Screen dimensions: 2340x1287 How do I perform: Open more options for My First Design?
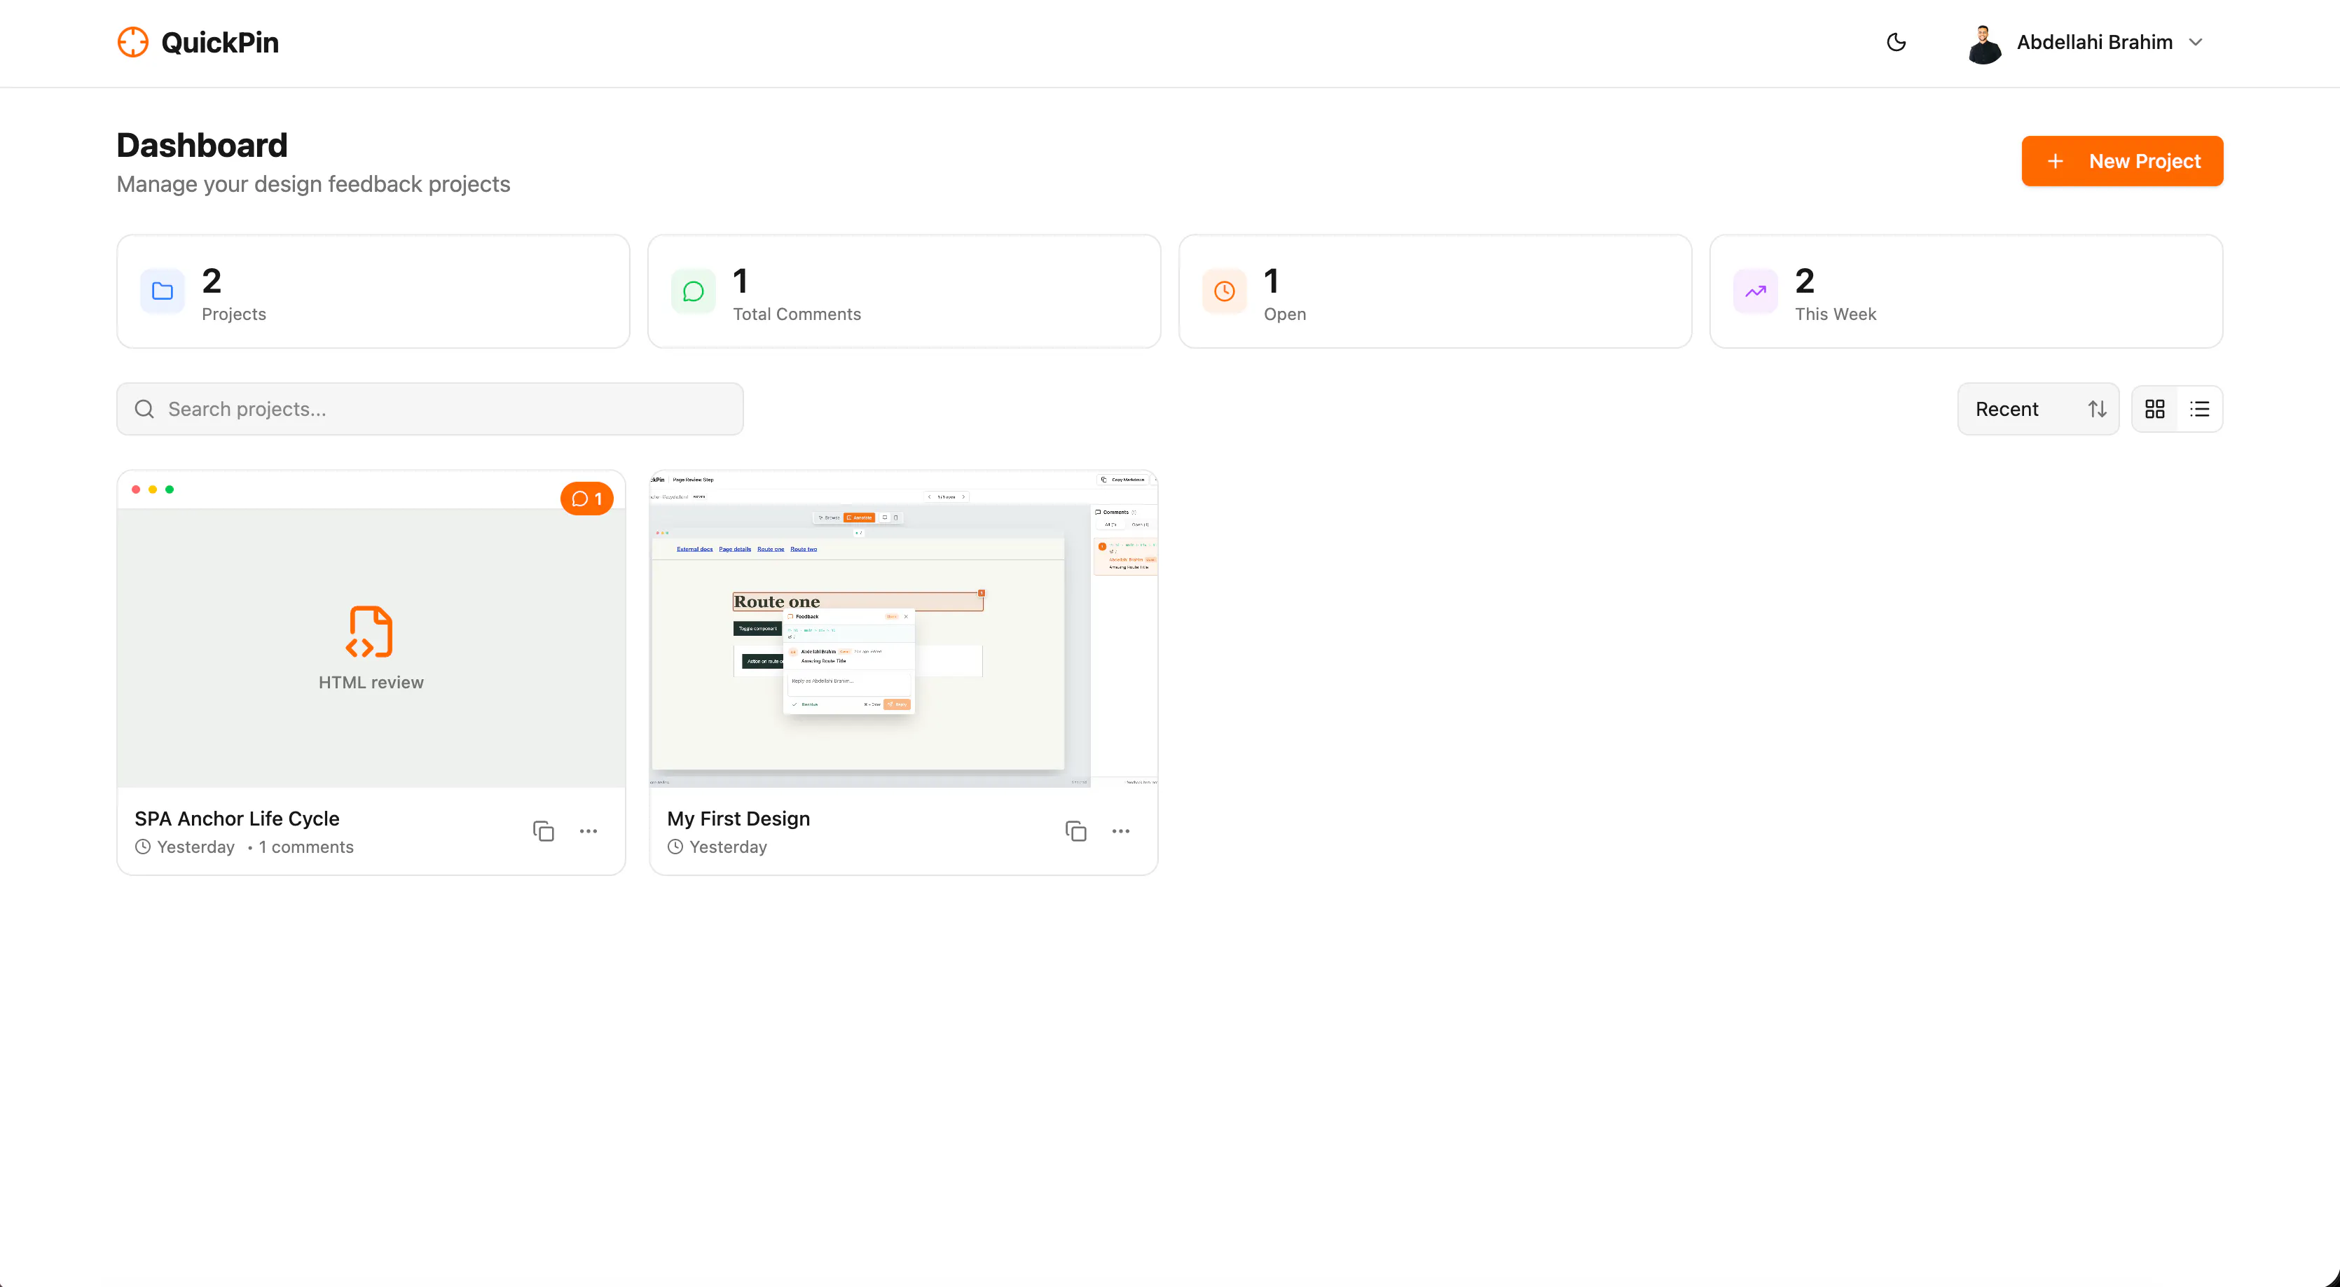point(1121,830)
